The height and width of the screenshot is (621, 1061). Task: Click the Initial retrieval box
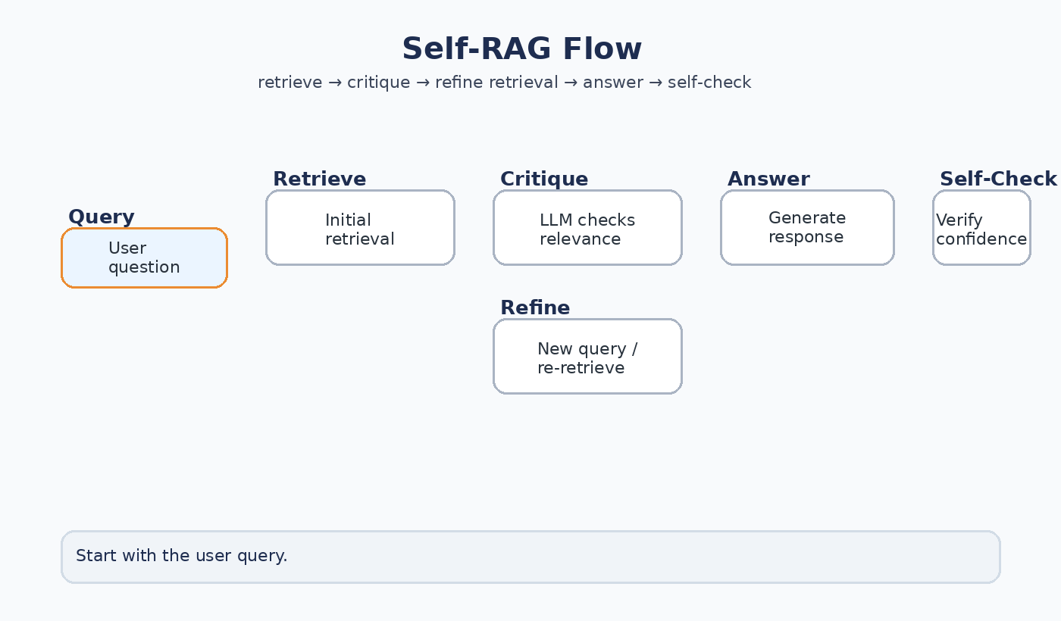[360, 227]
